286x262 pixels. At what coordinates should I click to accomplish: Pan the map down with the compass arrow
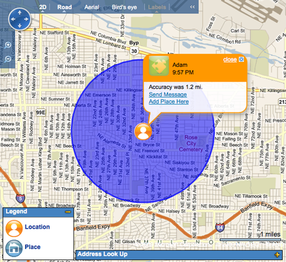coord(20,26)
